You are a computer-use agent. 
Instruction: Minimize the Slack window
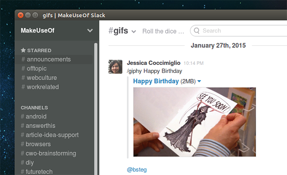[28, 15]
